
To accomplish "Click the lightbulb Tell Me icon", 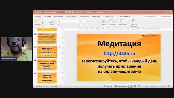I will [118, 16].
